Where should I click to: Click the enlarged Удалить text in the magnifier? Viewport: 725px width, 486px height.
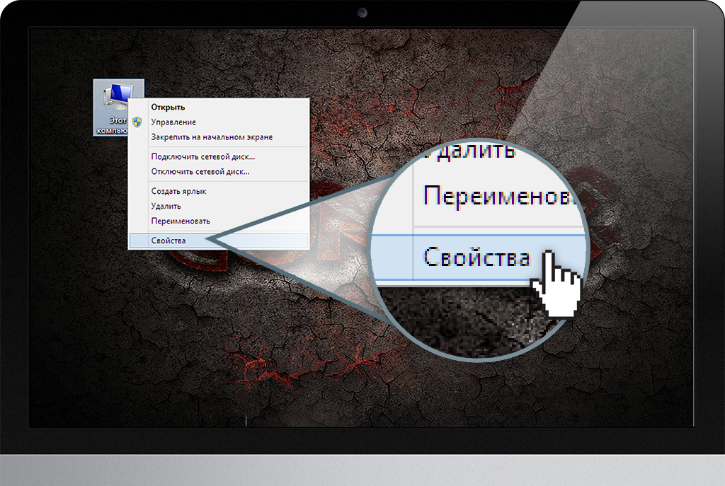(x=466, y=151)
